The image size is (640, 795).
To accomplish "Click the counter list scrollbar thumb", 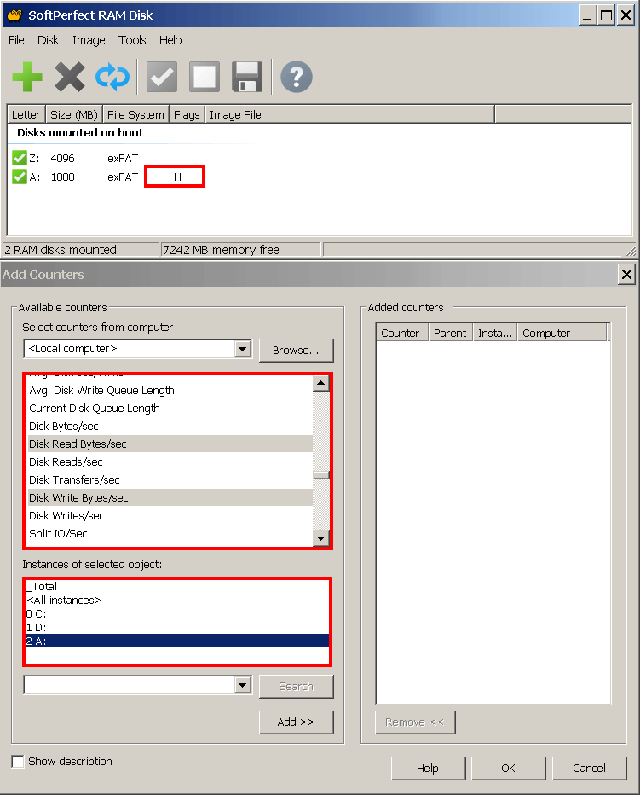I will click(x=320, y=474).
